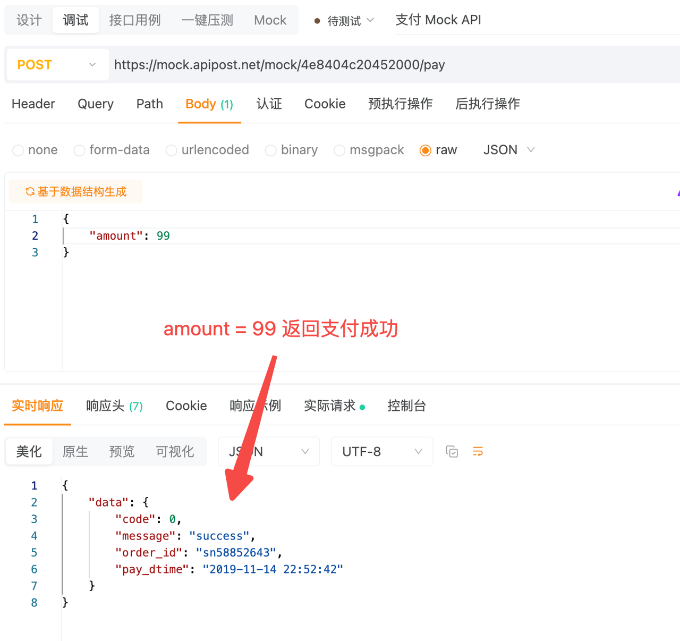The height and width of the screenshot is (641, 680).
Task: Open the POST method dropdown
Action: pyautogui.click(x=57, y=65)
